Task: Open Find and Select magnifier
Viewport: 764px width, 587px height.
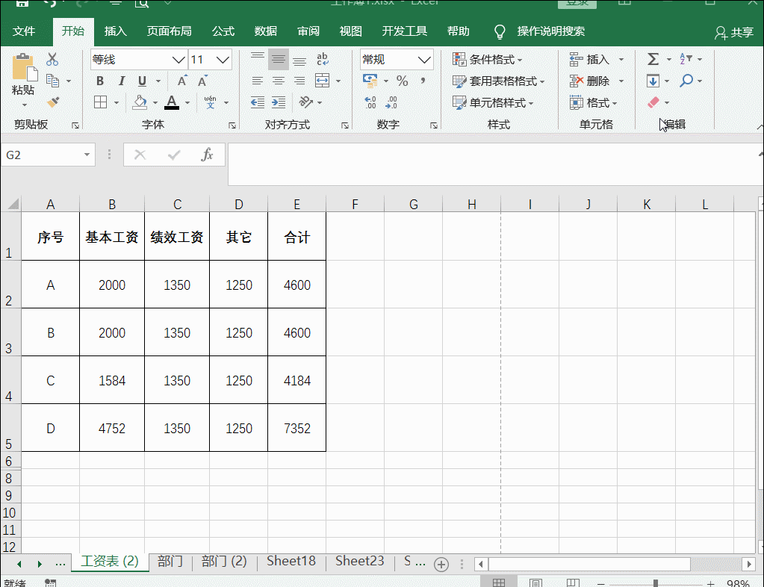Action: pos(686,81)
